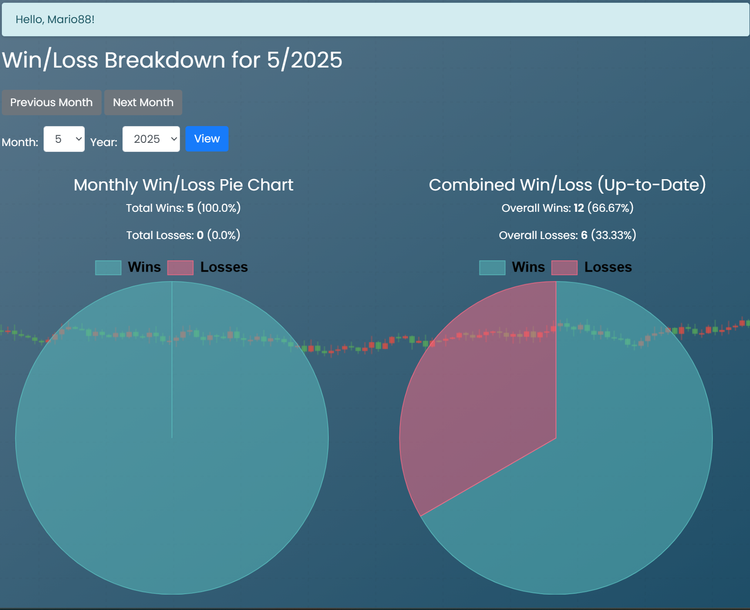The image size is (750, 610).
Task: Open the Month dropdown showing 5
Action: click(x=64, y=139)
